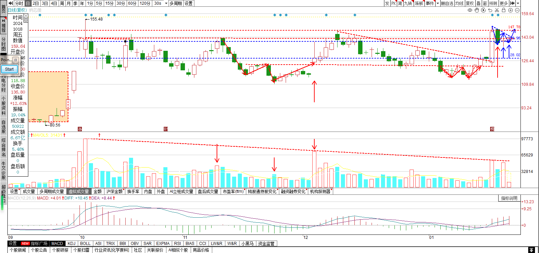This screenshot has height=253, width=539.
Task: Select the 15分 period
Action: click(x=109, y=3)
